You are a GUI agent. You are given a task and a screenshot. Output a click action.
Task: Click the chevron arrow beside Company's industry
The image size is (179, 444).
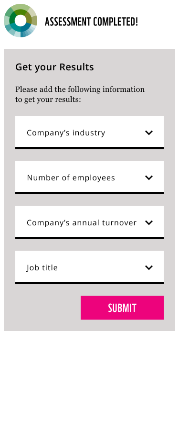(x=149, y=133)
